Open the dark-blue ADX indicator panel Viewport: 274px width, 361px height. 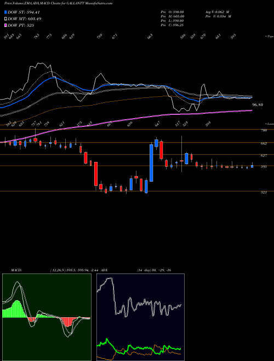(x=140, y=317)
